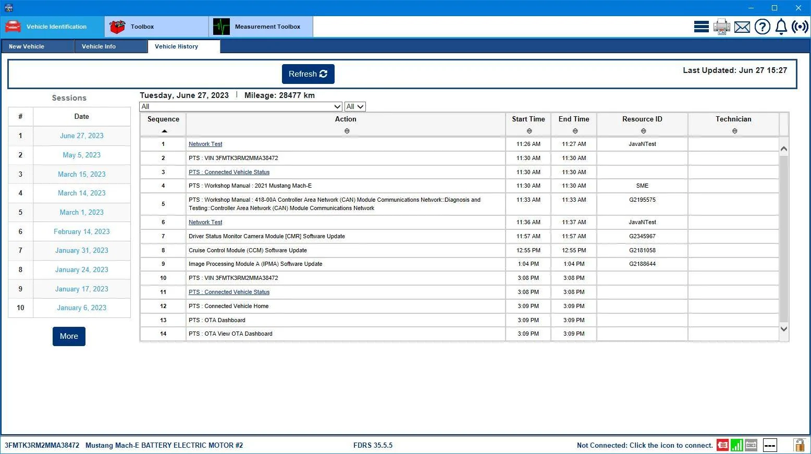Select the February 14, 2023 session
The image size is (811, 454).
(82, 231)
